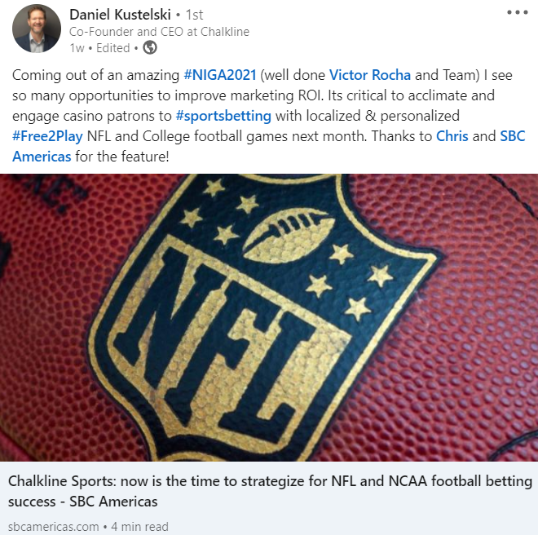Click the globe public visibility icon
The height and width of the screenshot is (535, 538).
(x=150, y=48)
